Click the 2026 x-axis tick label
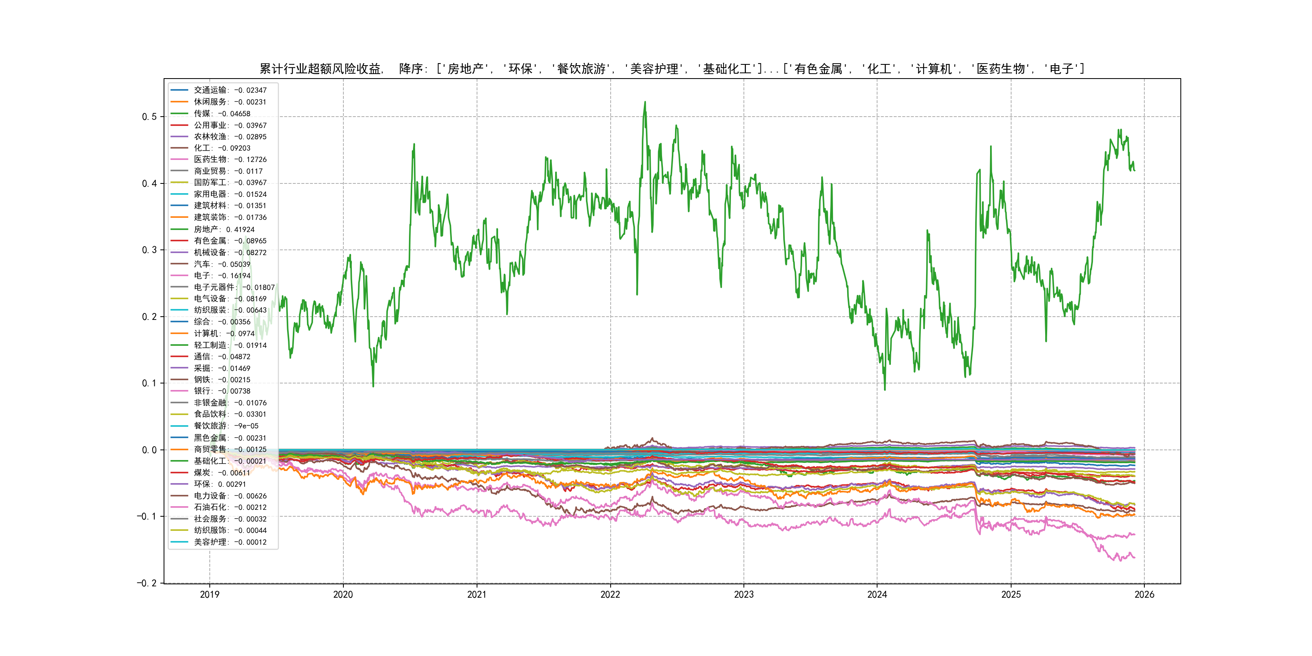 pyautogui.click(x=1144, y=594)
